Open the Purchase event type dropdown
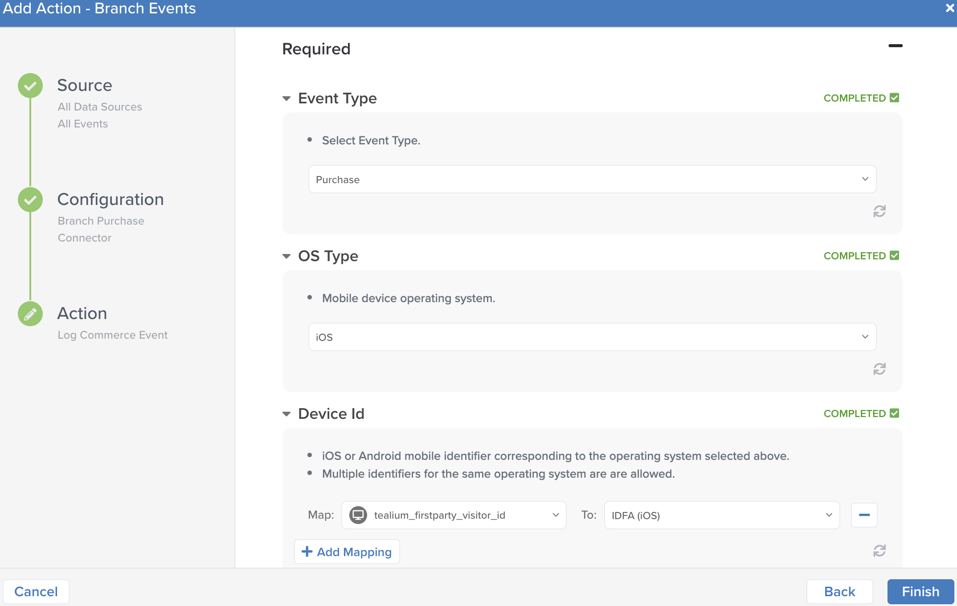Screen dimensions: 957x606 coord(592,179)
